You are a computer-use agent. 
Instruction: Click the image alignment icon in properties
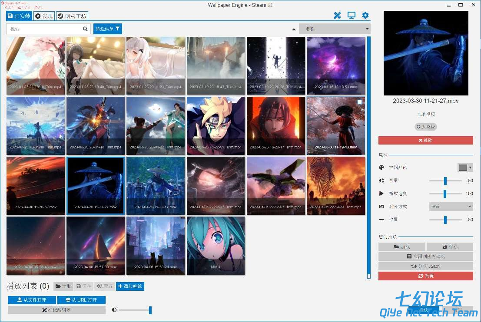tap(381, 207)
